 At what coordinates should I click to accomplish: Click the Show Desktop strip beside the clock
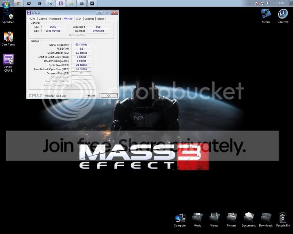tap(292, 3)
